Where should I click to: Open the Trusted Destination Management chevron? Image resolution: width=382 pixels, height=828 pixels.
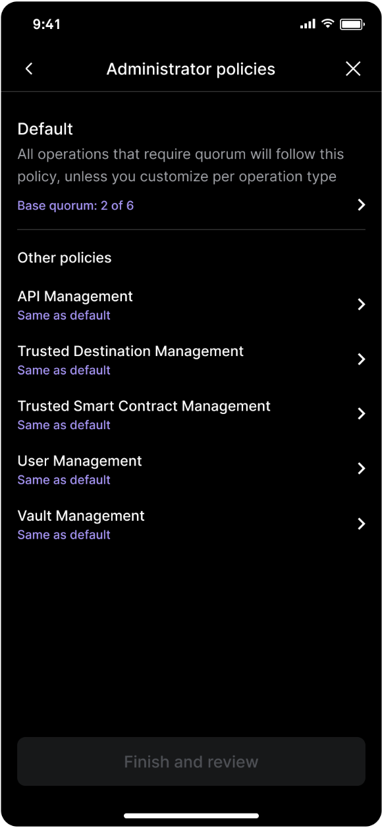pos(361,359)
